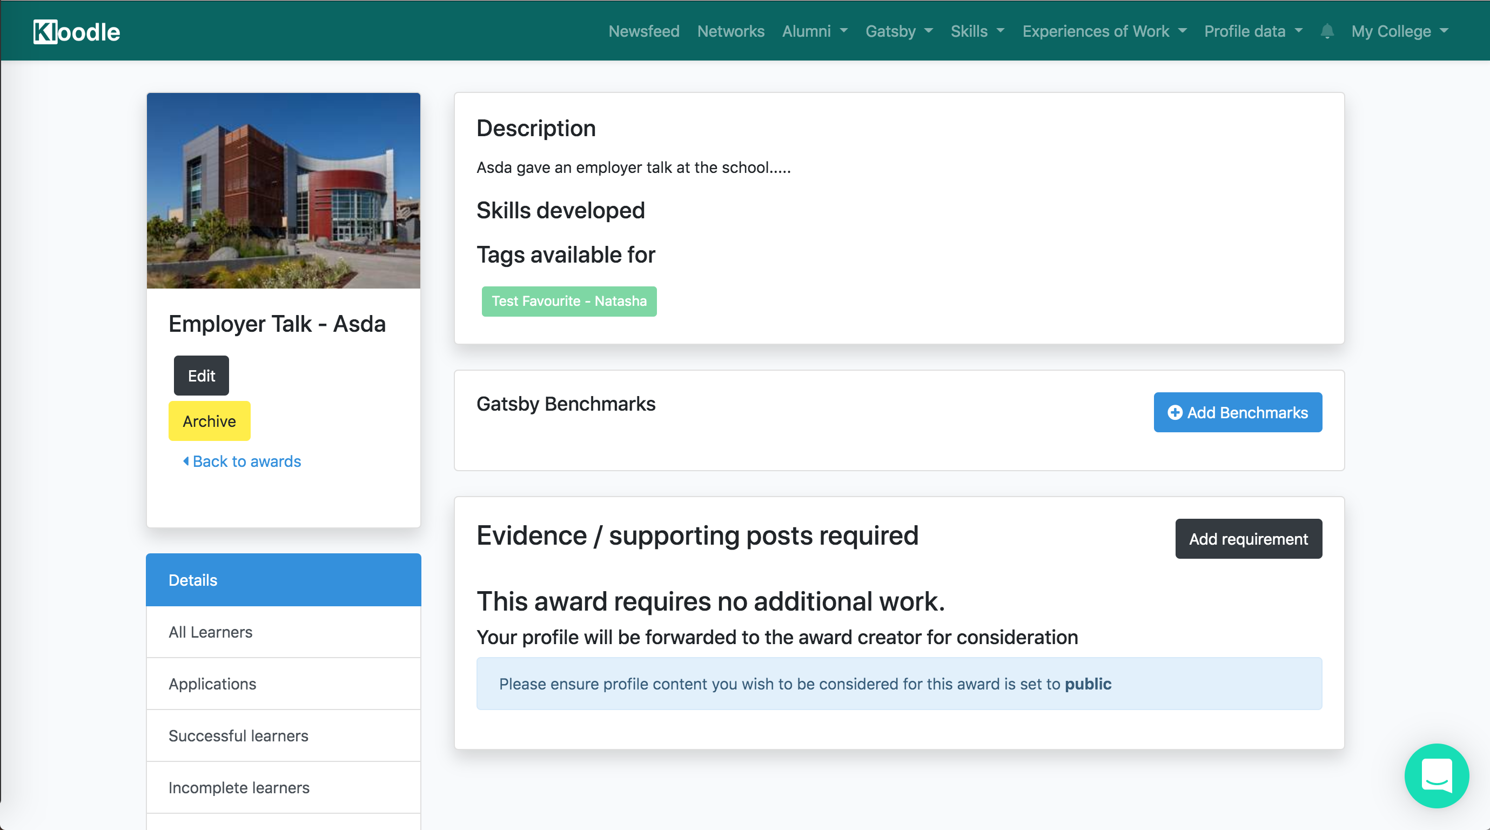Select the Details tab
The height and width of the screenshot is (830, 1490).
pyautogui.click(x=284, y=580)
